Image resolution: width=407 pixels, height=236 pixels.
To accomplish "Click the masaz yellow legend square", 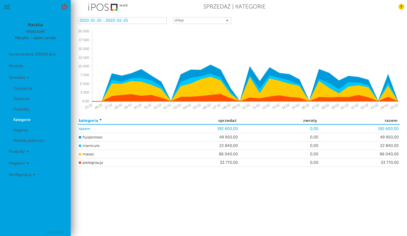I will (x=80, y=154).
